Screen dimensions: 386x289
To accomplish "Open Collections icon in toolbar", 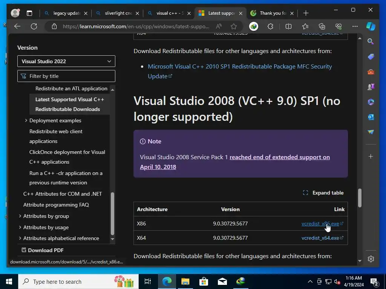I will click(x=322, y=26).
